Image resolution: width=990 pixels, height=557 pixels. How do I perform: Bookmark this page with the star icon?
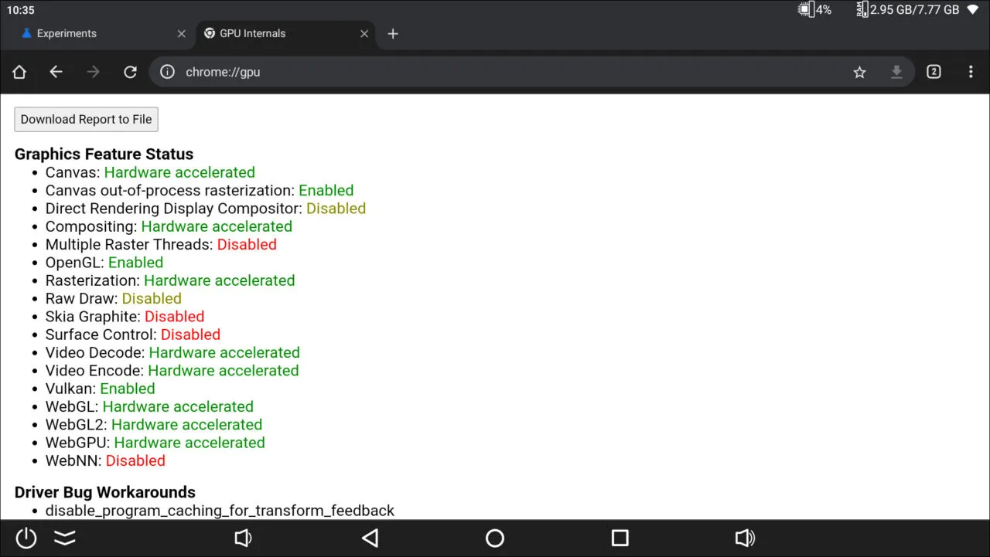(x=859, y=71)
